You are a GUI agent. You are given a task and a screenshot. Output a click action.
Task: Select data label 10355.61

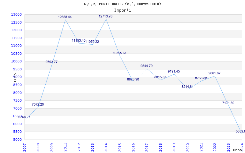click(119, 53)
